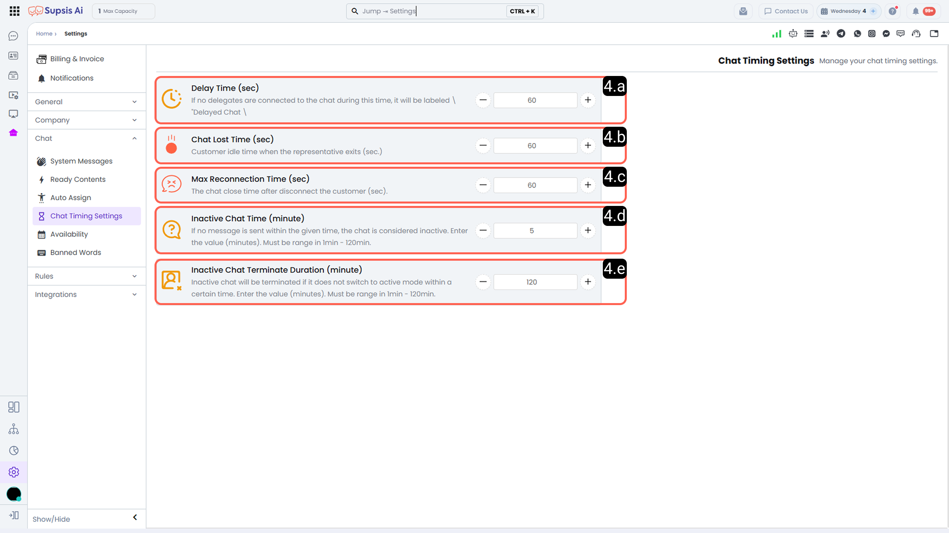Decrease Inactive Chat Terminate Duration with minus
The height and width of the screenshot is (533, 949).
click(483, 282)
